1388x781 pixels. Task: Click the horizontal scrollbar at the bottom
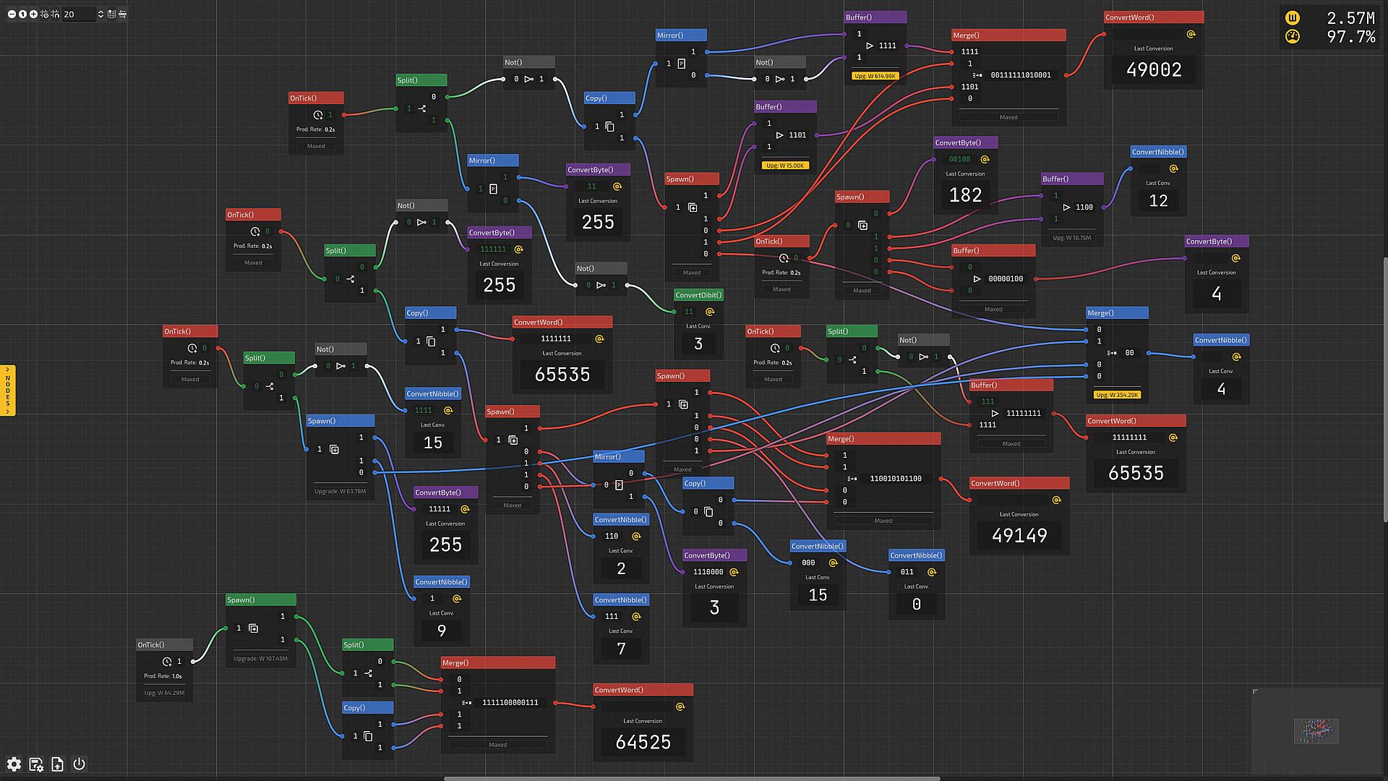coord(691,778)
